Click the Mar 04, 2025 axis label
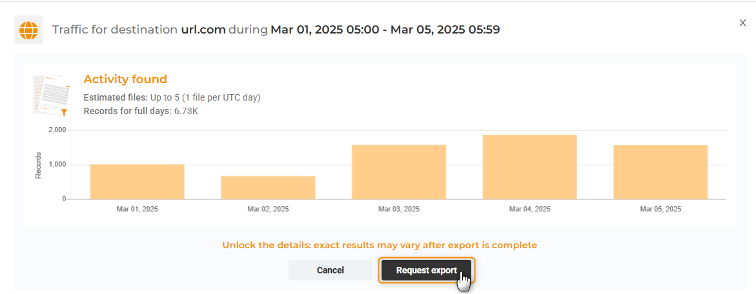 click(529, 210)
